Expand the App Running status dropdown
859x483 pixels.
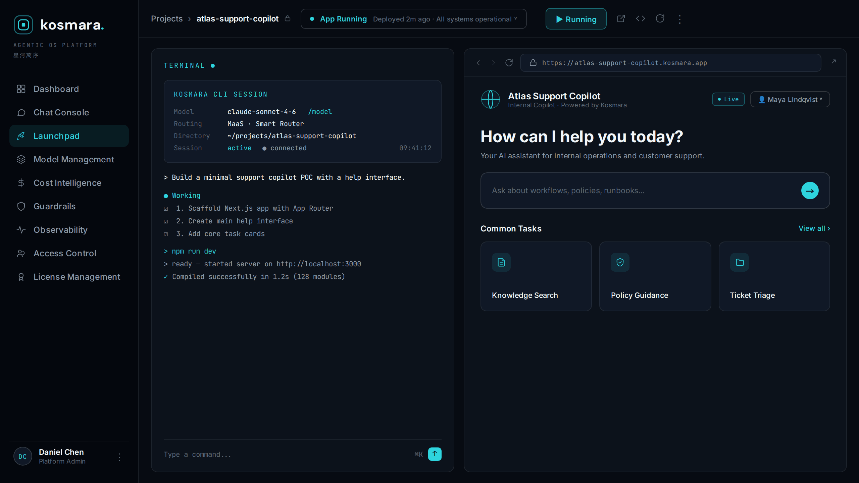pos(413,19)
